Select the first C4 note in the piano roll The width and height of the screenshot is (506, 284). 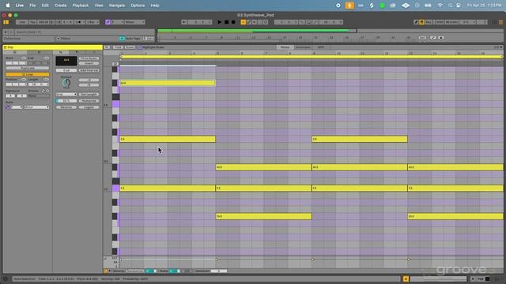pyautogui.click(x=167, y=139)
